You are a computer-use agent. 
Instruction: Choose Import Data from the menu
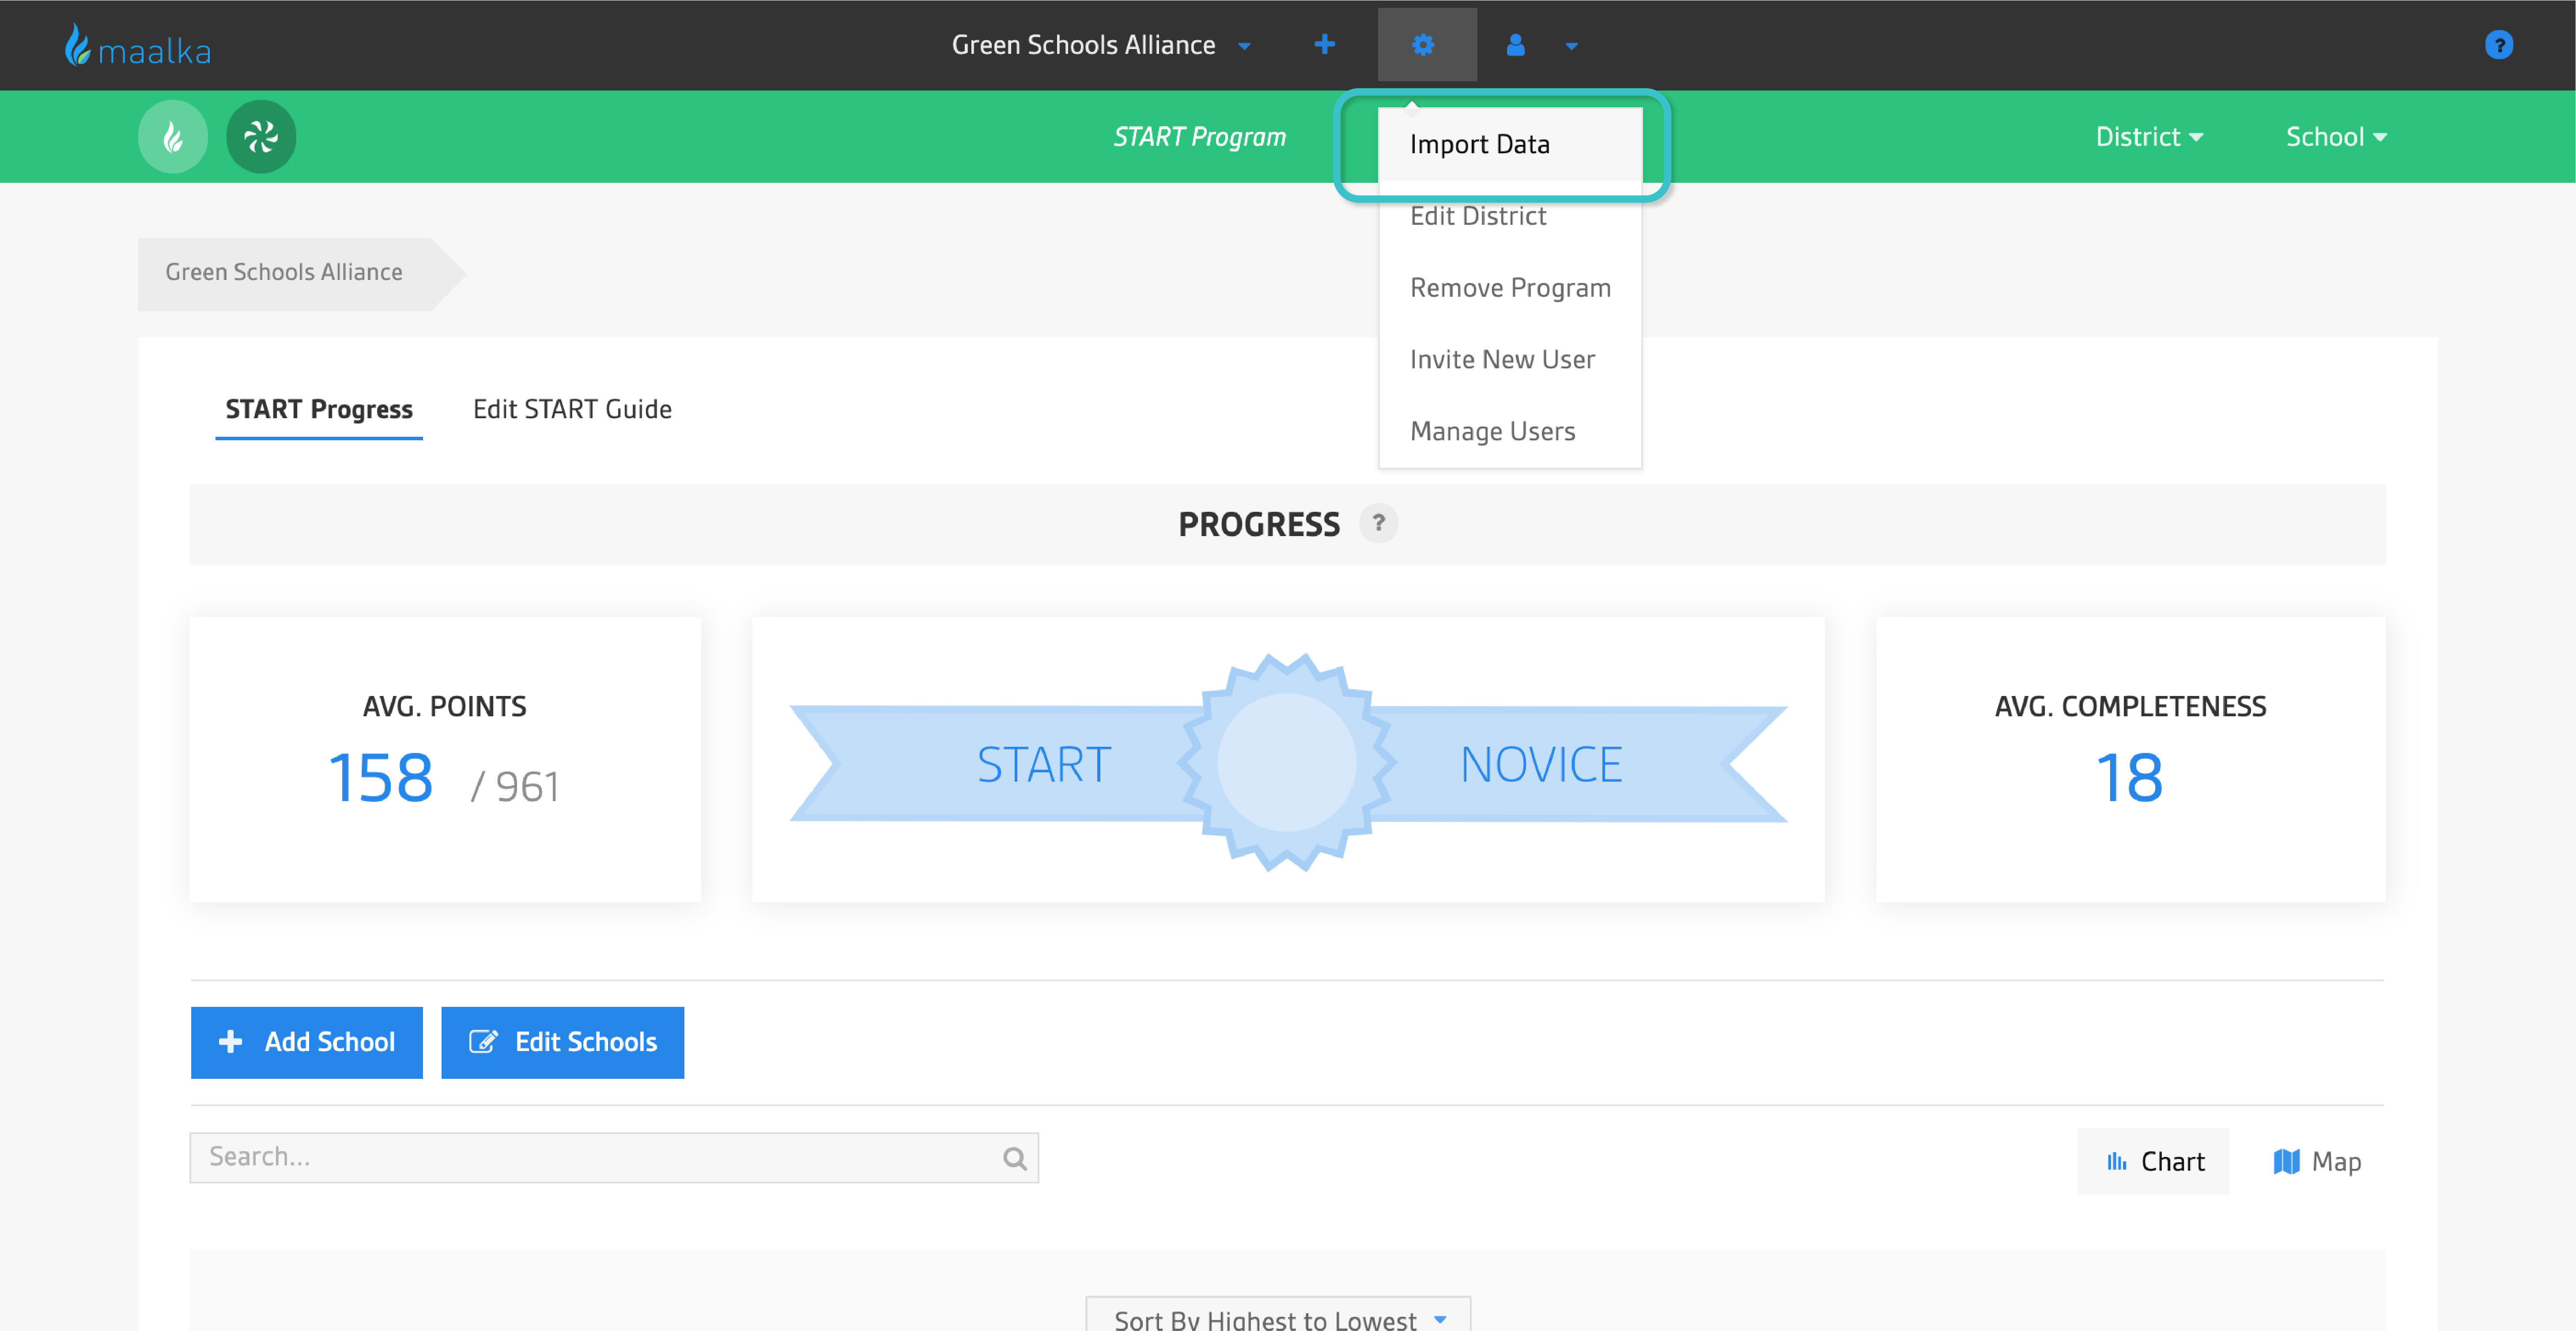pos(1510,145)
